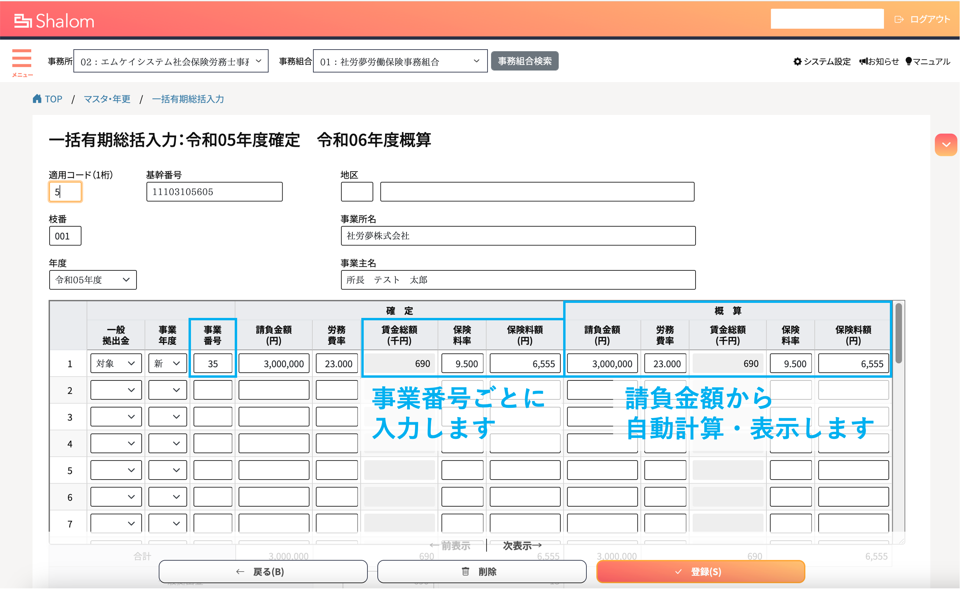Click row 1 確定 請負金額 3,000,000 field
Screen dimensions: 961x589
click(x=274, y=363)
